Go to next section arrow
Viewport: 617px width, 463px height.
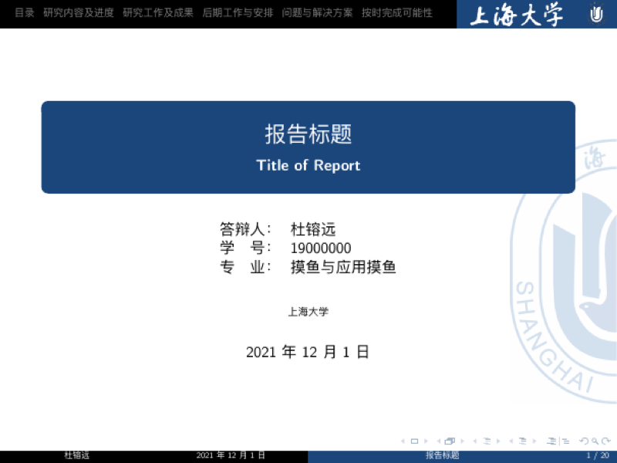coord(534,441)
